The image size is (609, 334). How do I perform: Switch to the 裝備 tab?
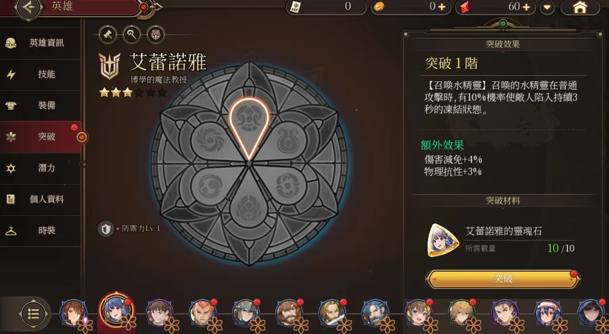pyautogui.click(x=41, y=106)
